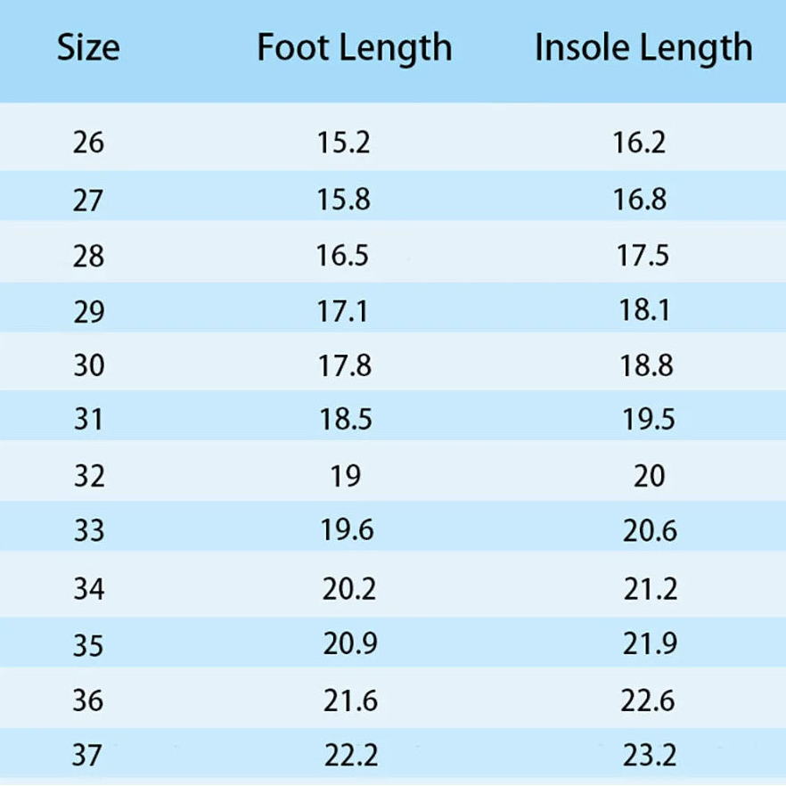Click the insole length value 22.6
This screenshot has width=786, height=786.
[x=650, y=700]
